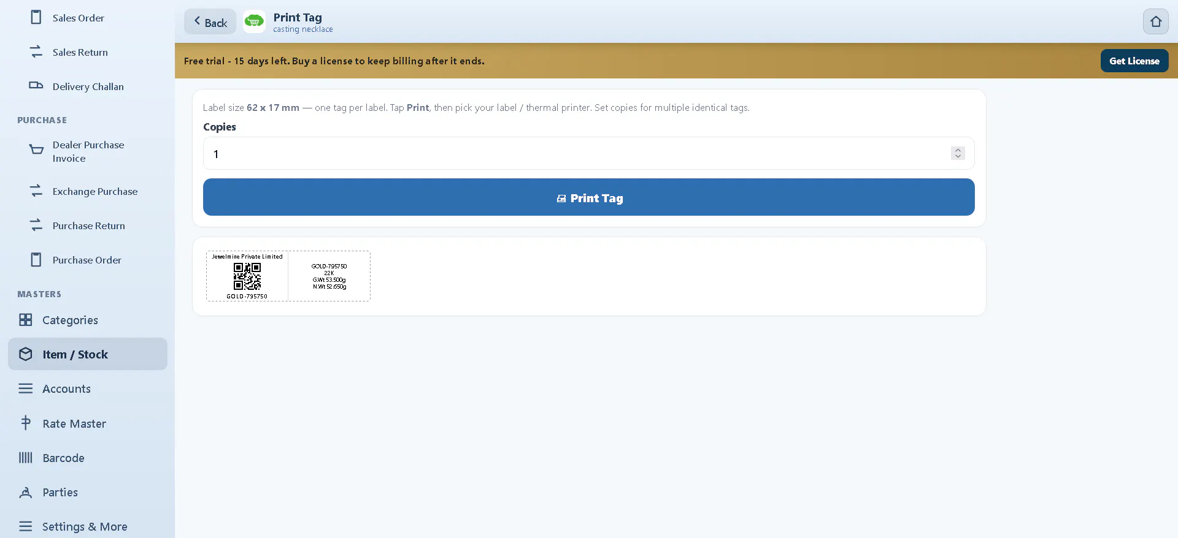Click the Sales Return arrows icon
The width and height of the screenshot is (1178, 538).
coord(36,52)
